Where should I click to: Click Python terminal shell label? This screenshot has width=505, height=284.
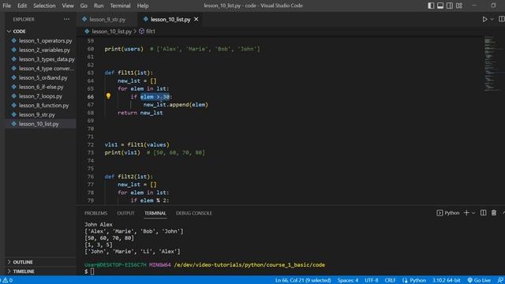(448, 213)
